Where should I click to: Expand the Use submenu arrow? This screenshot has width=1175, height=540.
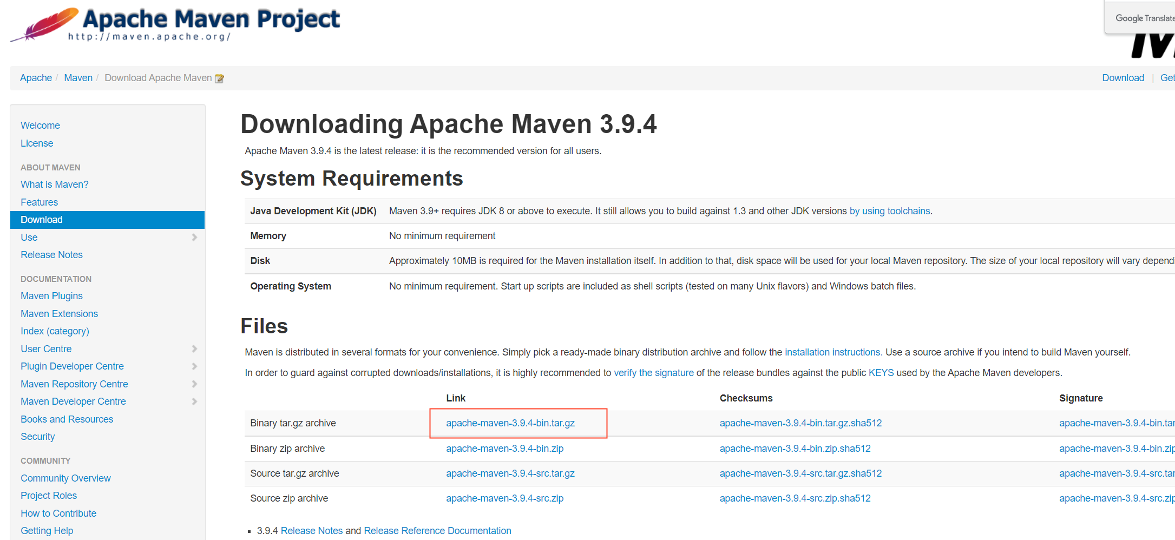(194, 238)
